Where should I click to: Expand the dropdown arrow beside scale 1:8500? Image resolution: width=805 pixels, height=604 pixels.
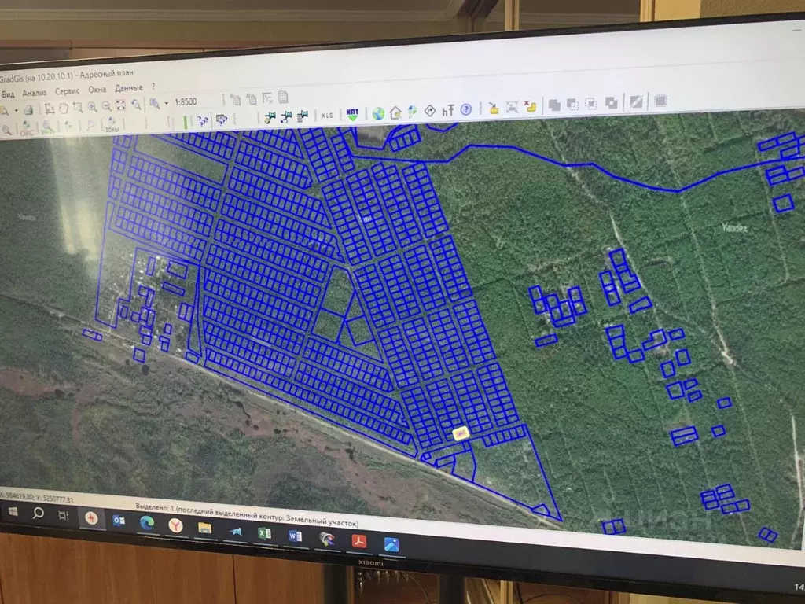tap(167, 104)
